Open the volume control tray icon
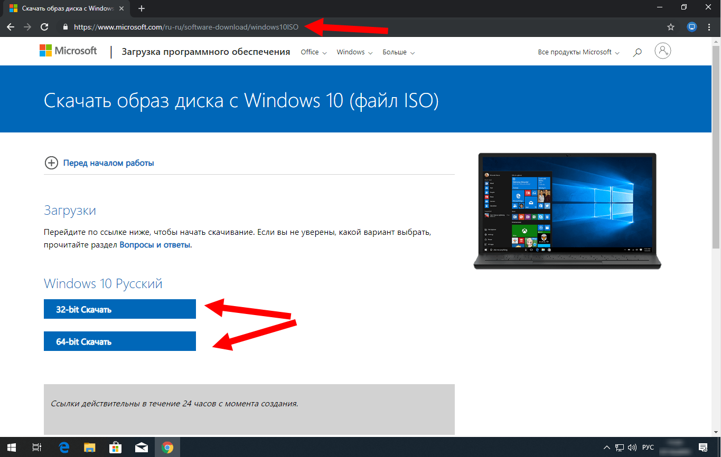This screenshot has height=457, width=721. point(633,448)
